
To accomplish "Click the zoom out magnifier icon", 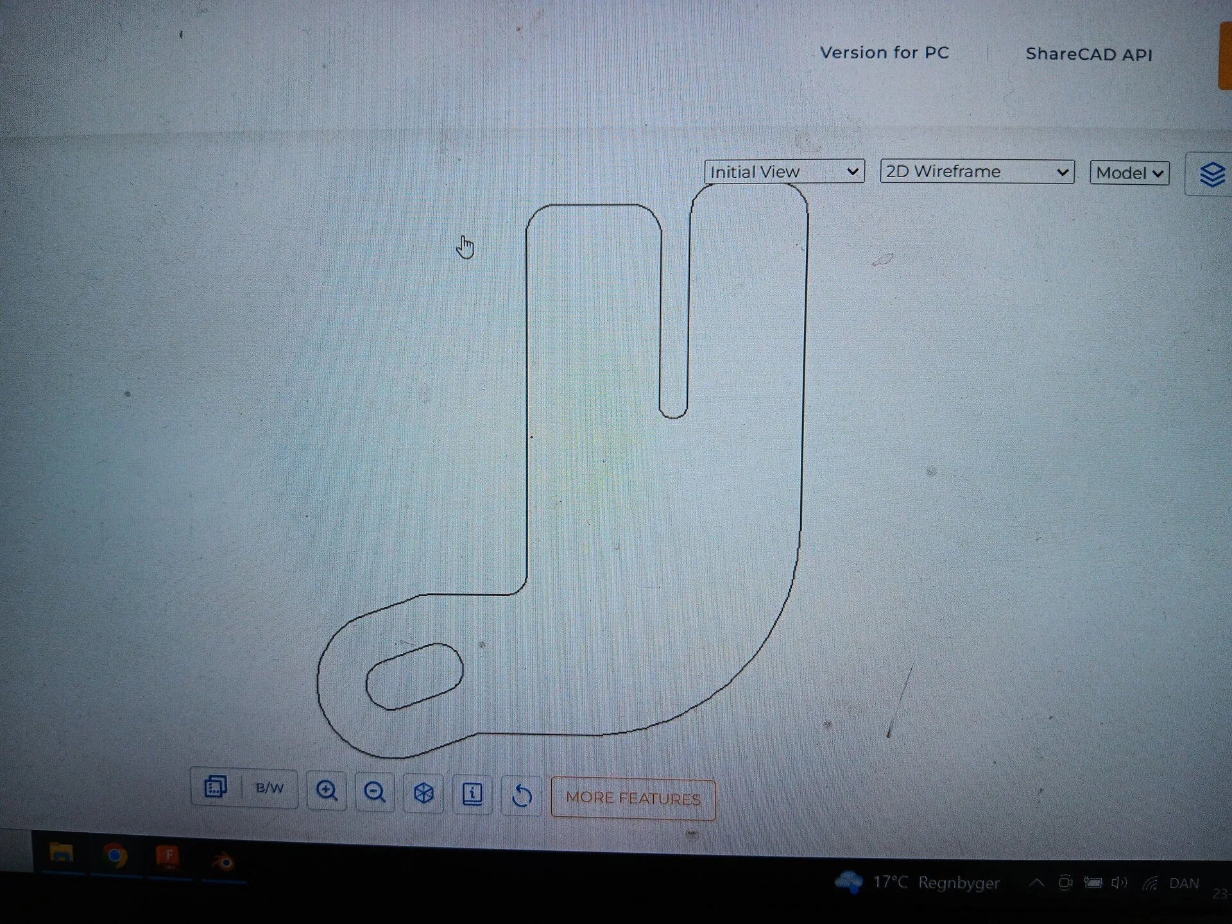I will pos(375,792).
